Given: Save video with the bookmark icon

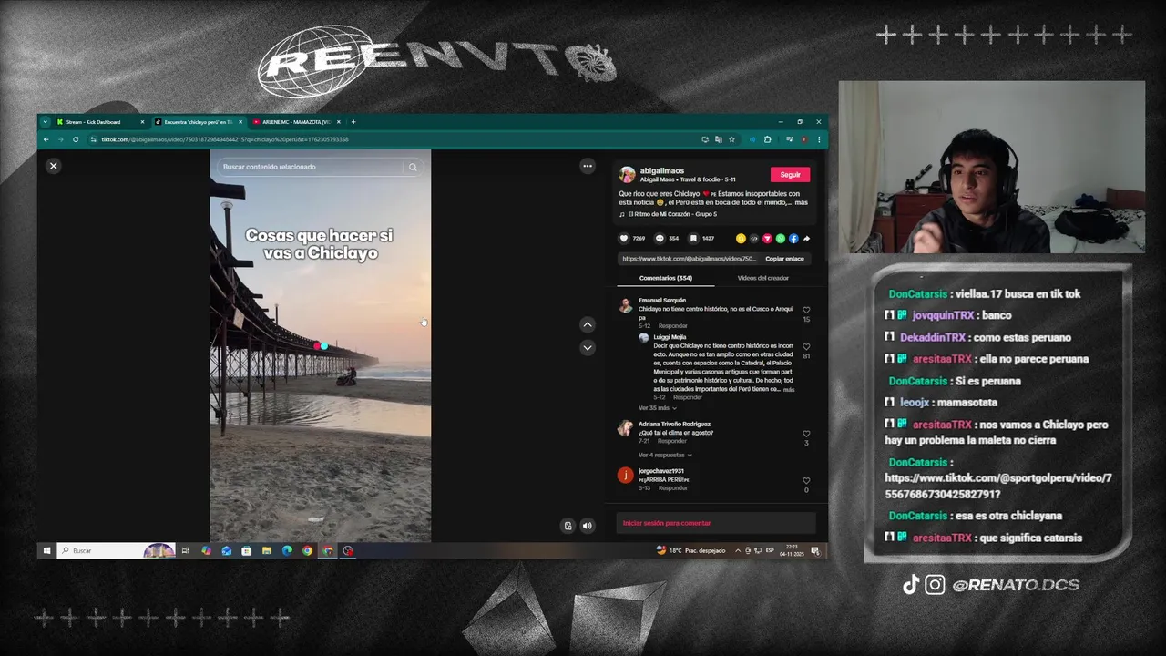Looking at the screenshot, I should [693, 239].
